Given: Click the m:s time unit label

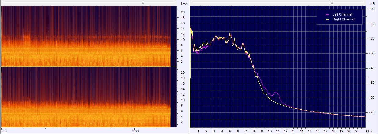Looking at the screenshot, I should [x=5, y=131].
